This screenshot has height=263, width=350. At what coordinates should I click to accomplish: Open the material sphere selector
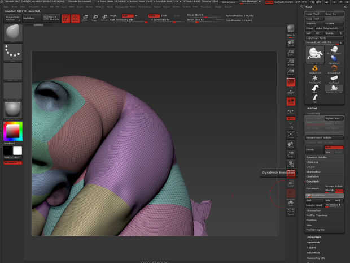[13, 110]
